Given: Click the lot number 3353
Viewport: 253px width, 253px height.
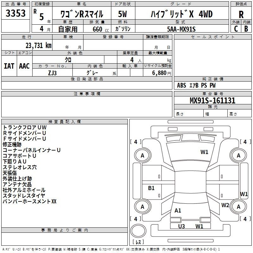Looking at the screenshot, I should (16, 14).
